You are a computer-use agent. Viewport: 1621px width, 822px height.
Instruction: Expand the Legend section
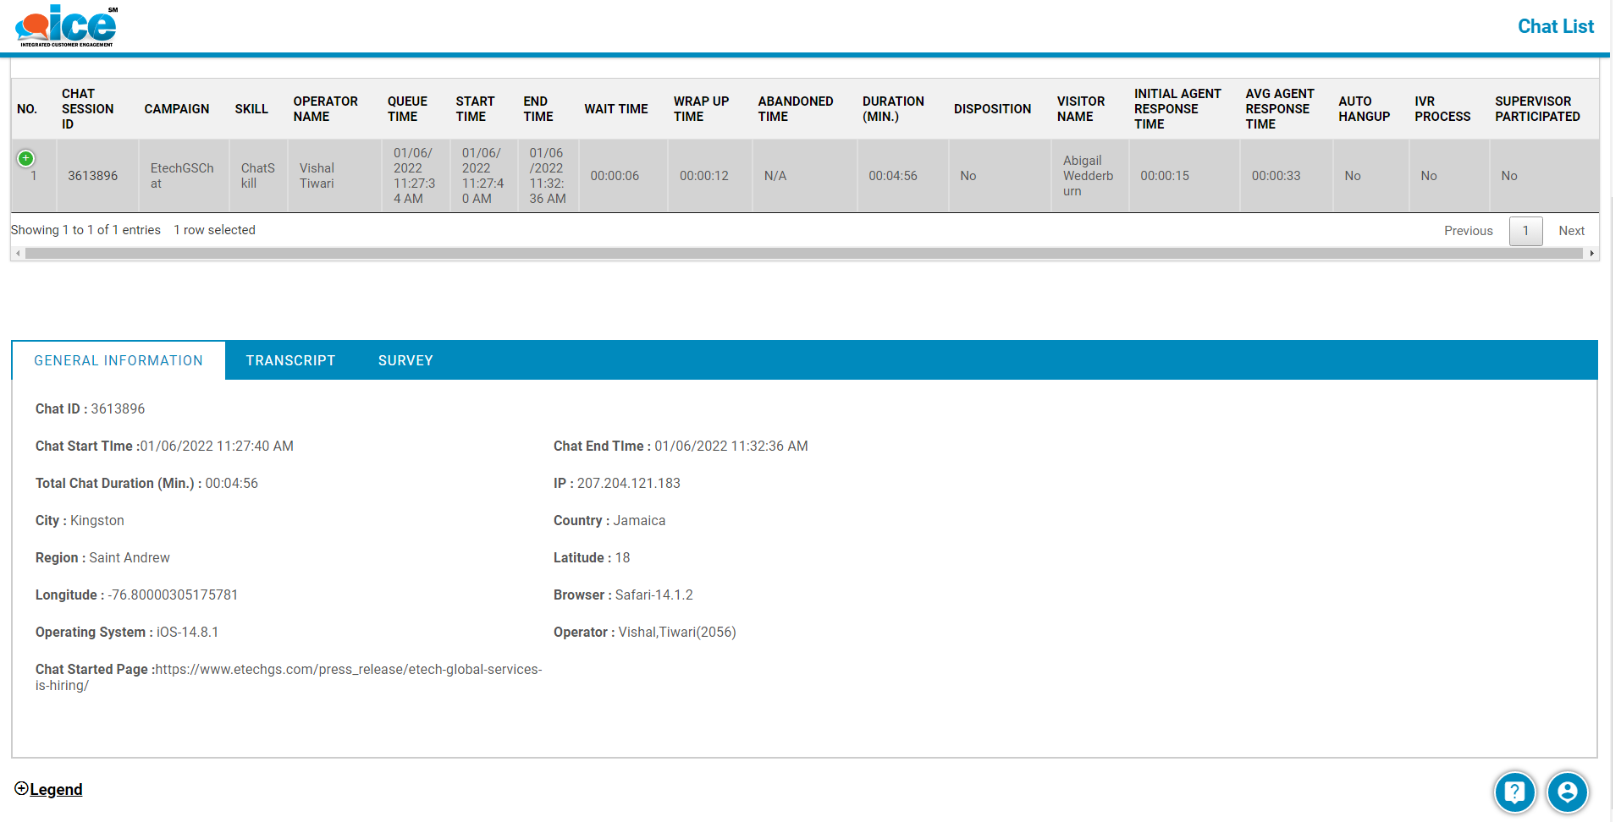49,789
